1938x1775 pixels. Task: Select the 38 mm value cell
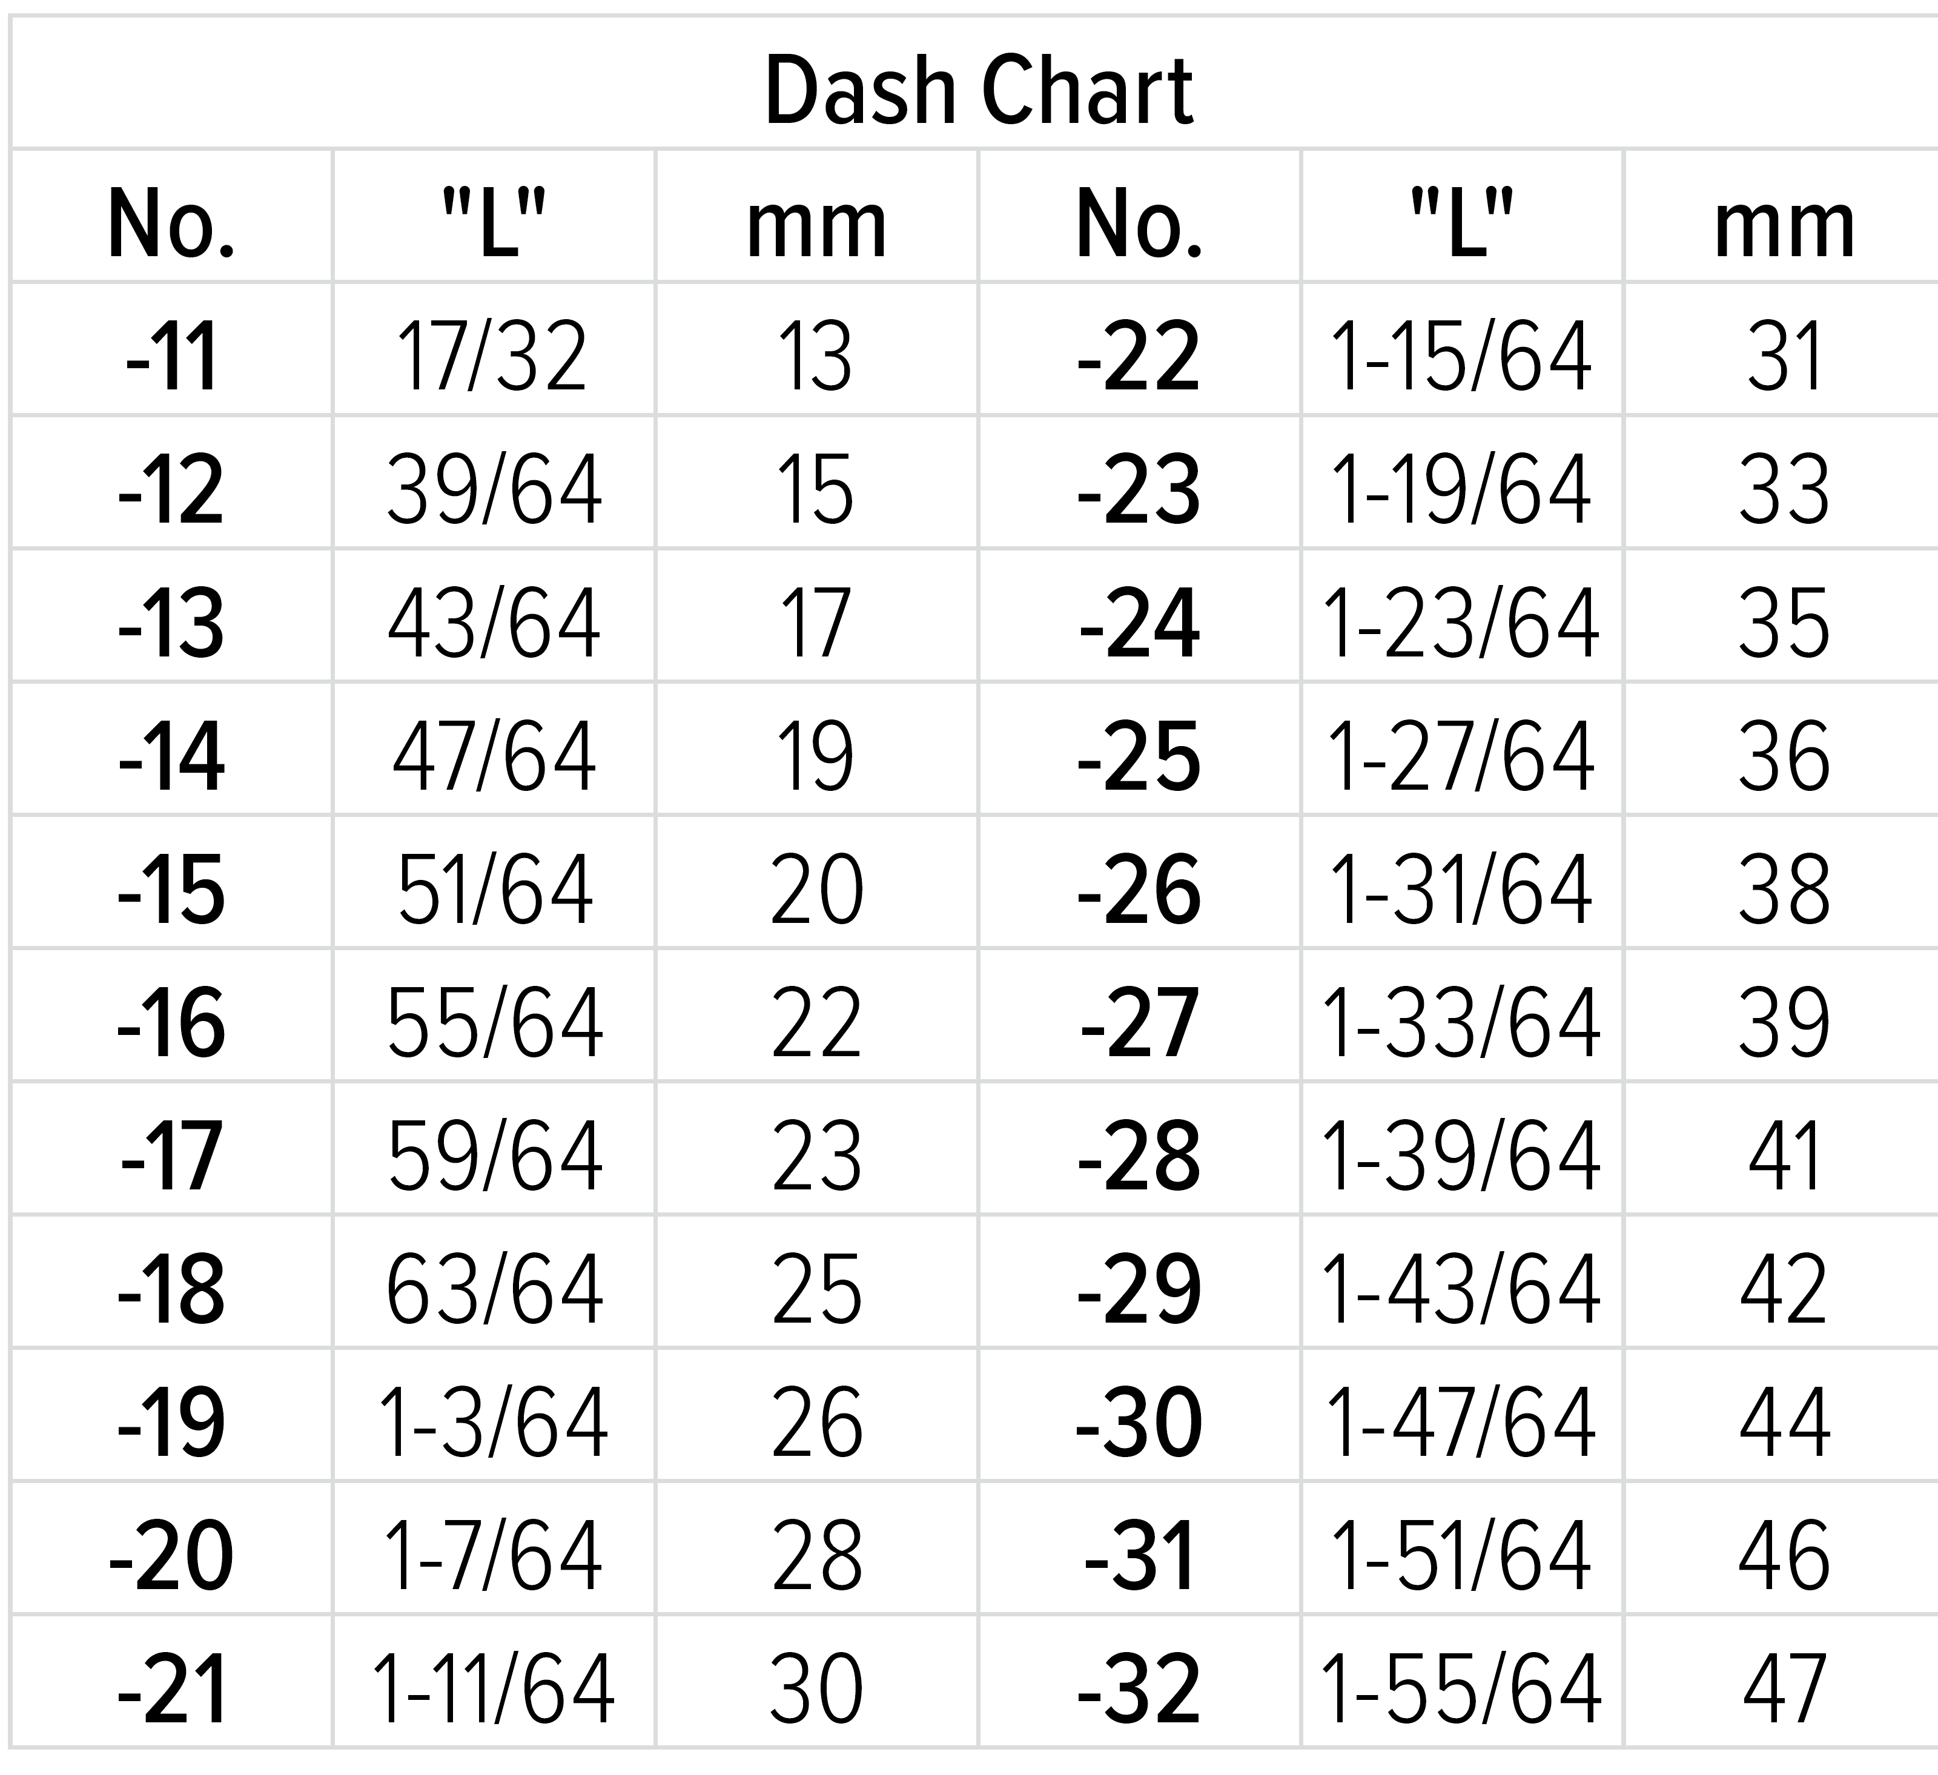pyautogui.click(x=1784, y=890)
